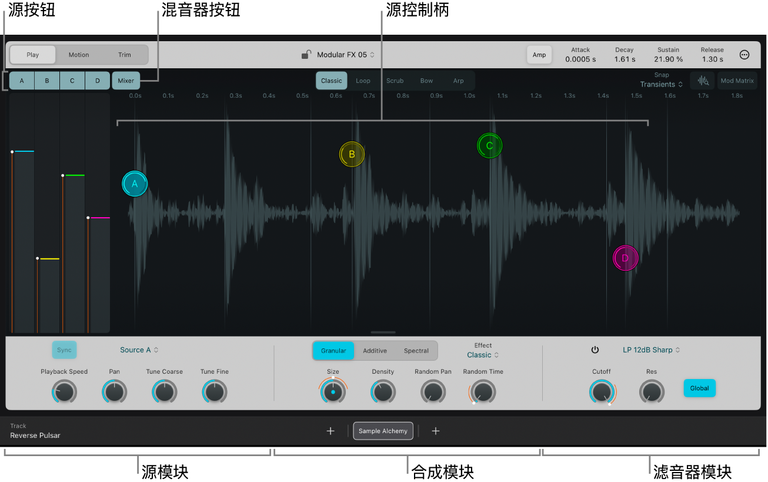Expand the LP 12dB Sharp filter type menu

click(651, 350)
